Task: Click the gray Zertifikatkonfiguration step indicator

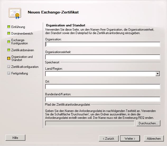Action: coord(9,67)
